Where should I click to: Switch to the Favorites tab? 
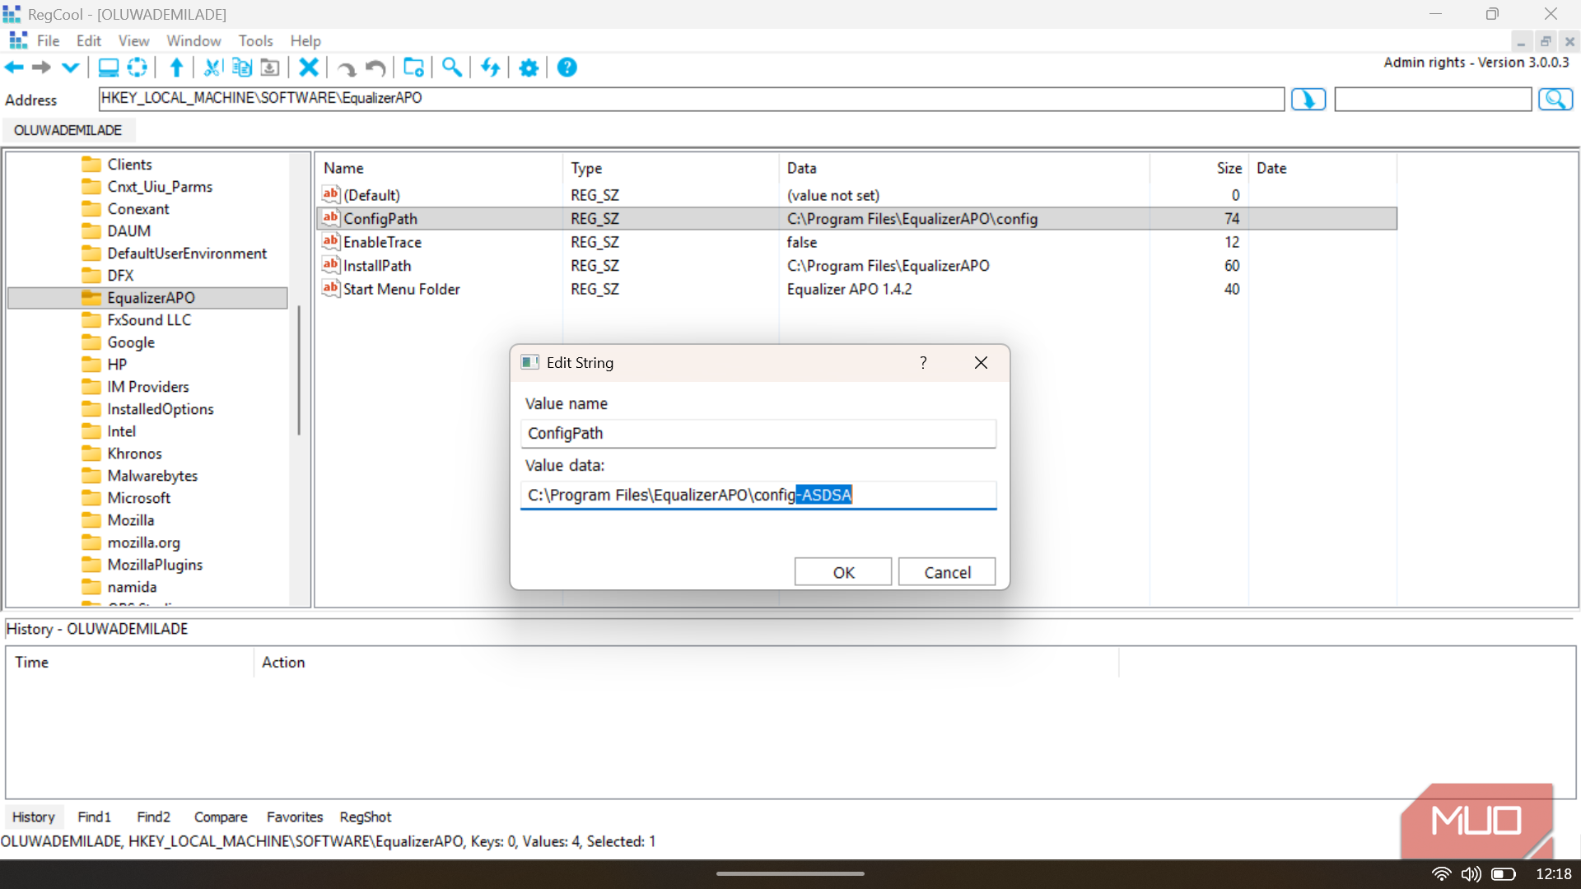tap(295, 817)
